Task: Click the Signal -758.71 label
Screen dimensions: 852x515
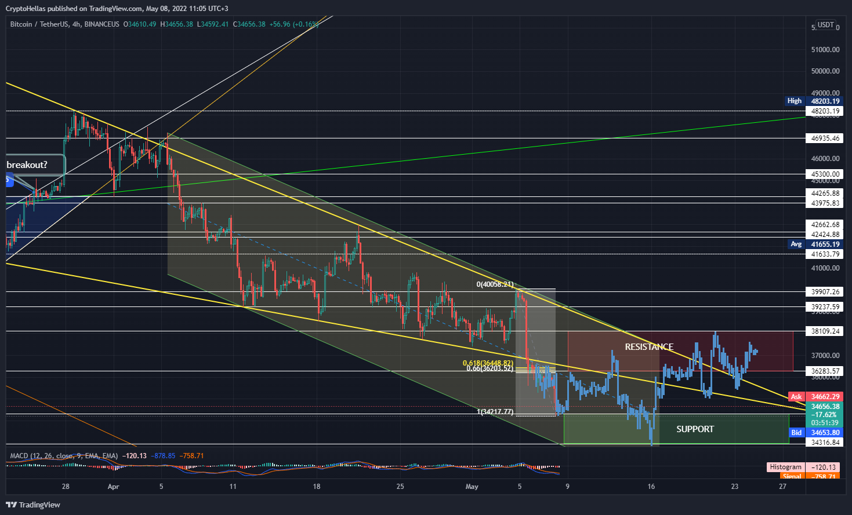Action: [x=809, y=477]
